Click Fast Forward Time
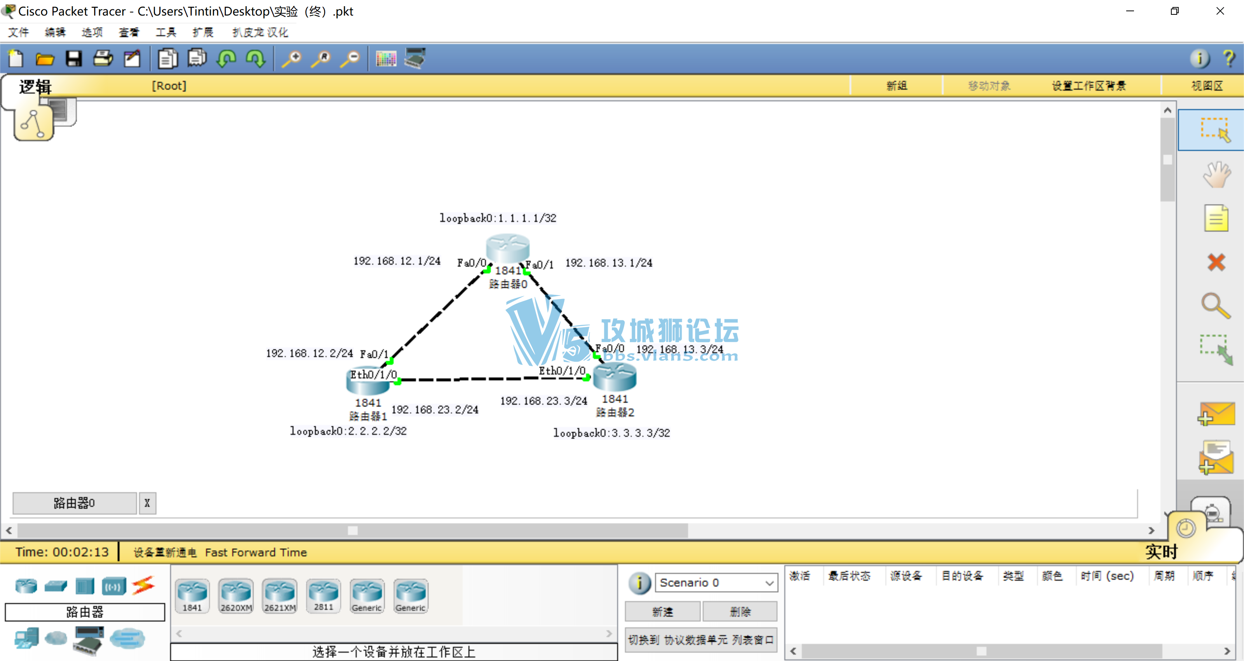 tap(256, 552)
